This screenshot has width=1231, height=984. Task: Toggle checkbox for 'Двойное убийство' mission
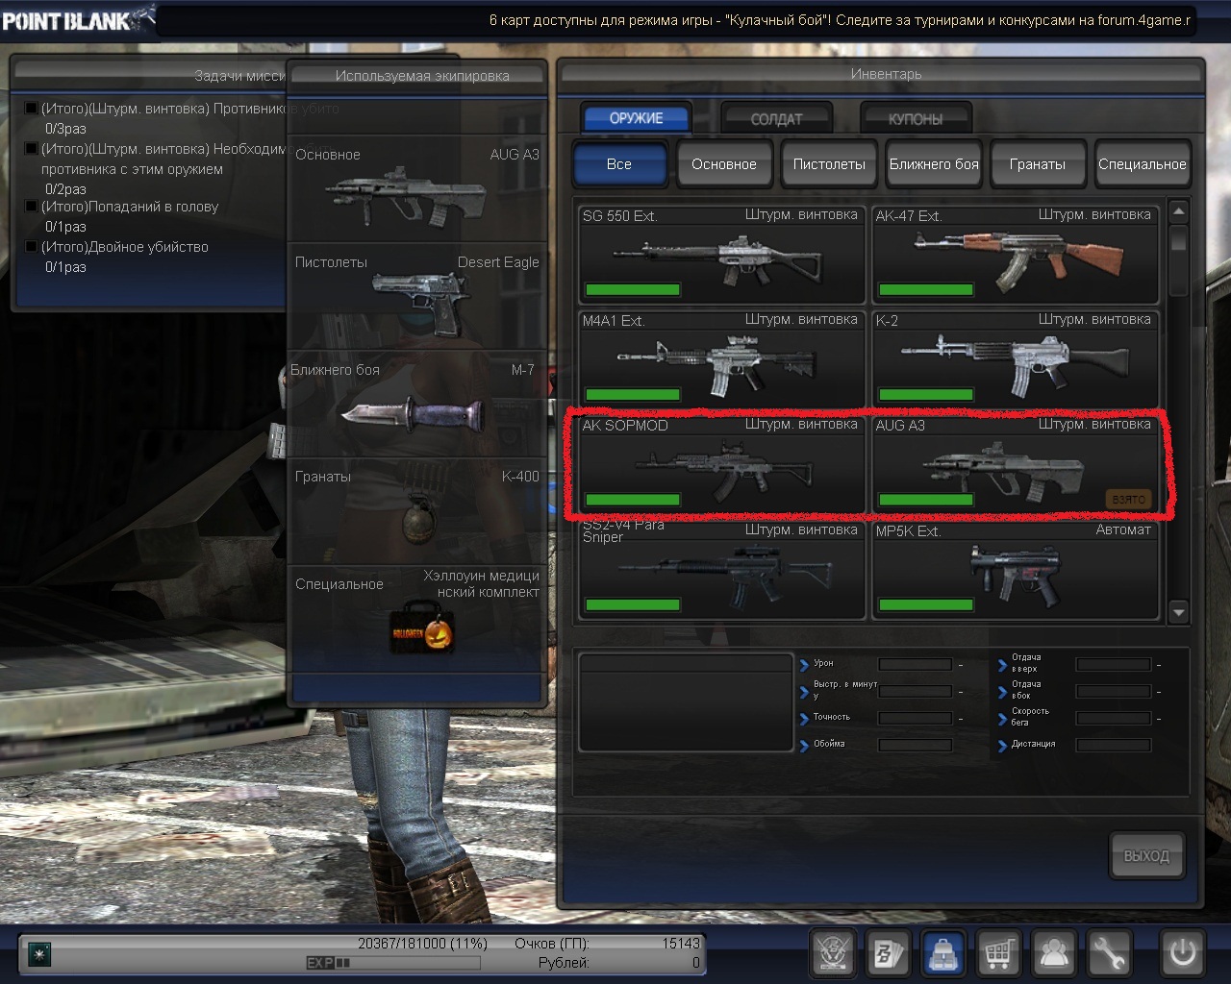click(31, 247)
